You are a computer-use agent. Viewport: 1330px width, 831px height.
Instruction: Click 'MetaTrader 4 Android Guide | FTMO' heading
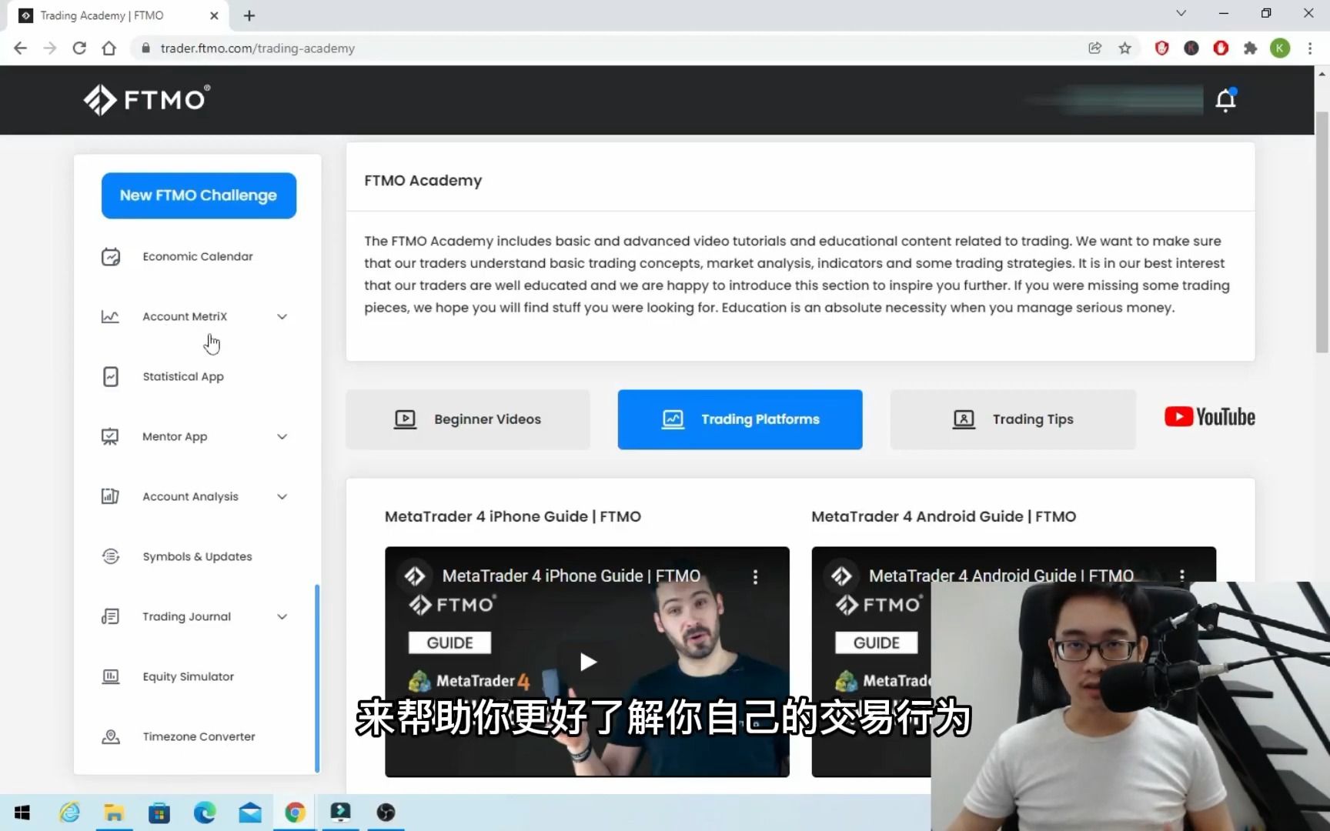[944, 517]
